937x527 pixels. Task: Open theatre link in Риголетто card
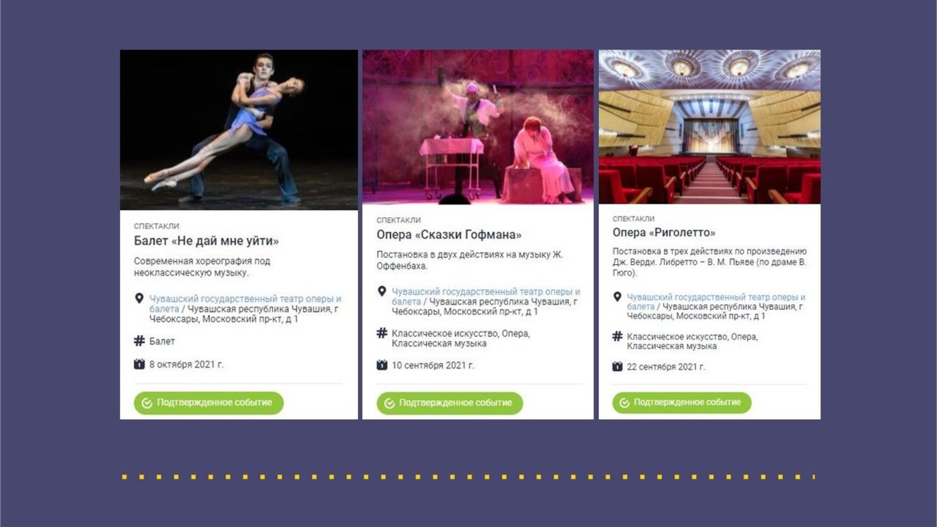(x=716, y=302)
